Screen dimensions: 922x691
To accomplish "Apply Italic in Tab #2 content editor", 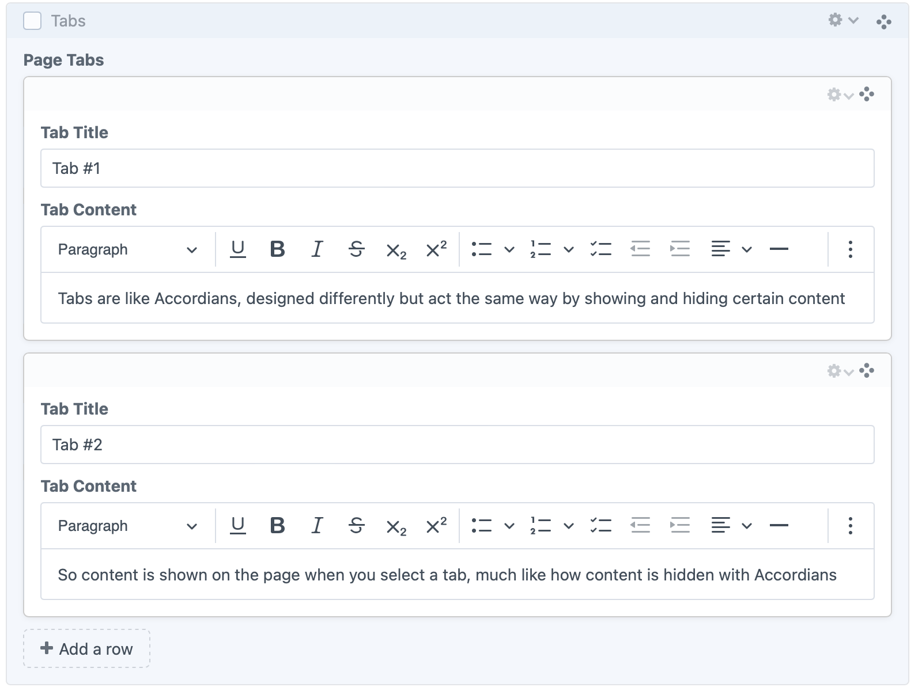I will [316, 526].
